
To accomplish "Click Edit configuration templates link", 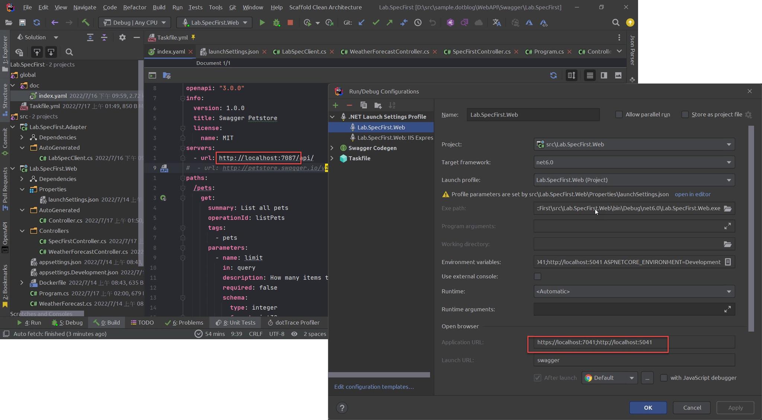I will [x=374, y=387].
